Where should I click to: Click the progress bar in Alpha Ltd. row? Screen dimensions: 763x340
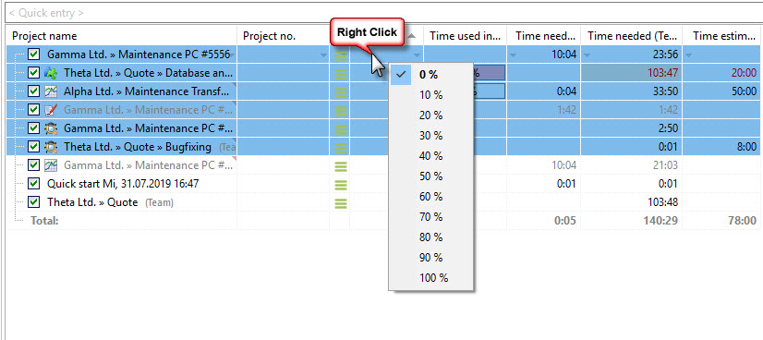[488, 91]
